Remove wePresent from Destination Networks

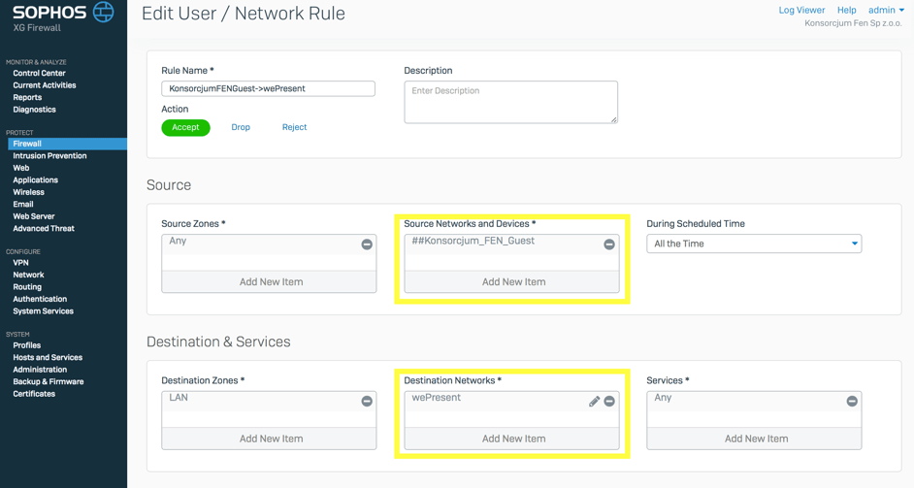[609, 401]
